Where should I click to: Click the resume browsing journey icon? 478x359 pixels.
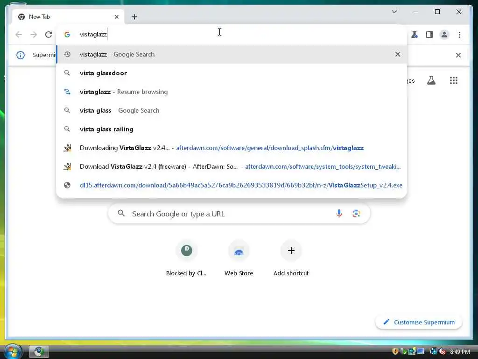tap(67, 92)
